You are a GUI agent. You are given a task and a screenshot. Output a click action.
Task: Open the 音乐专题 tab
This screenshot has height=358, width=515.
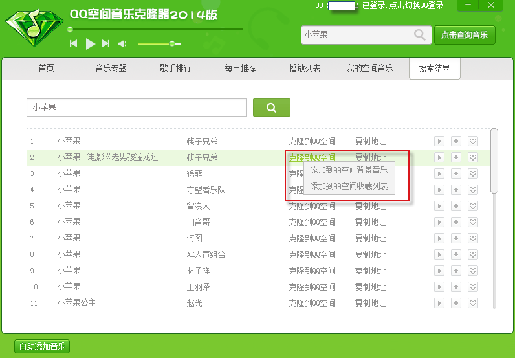point(111,69)
